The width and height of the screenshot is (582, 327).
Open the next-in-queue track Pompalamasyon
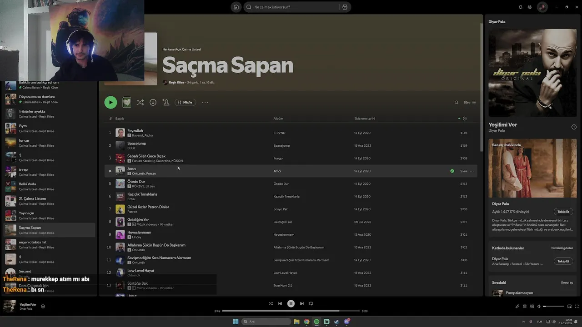pyautogui.click(x=519, y=293)
